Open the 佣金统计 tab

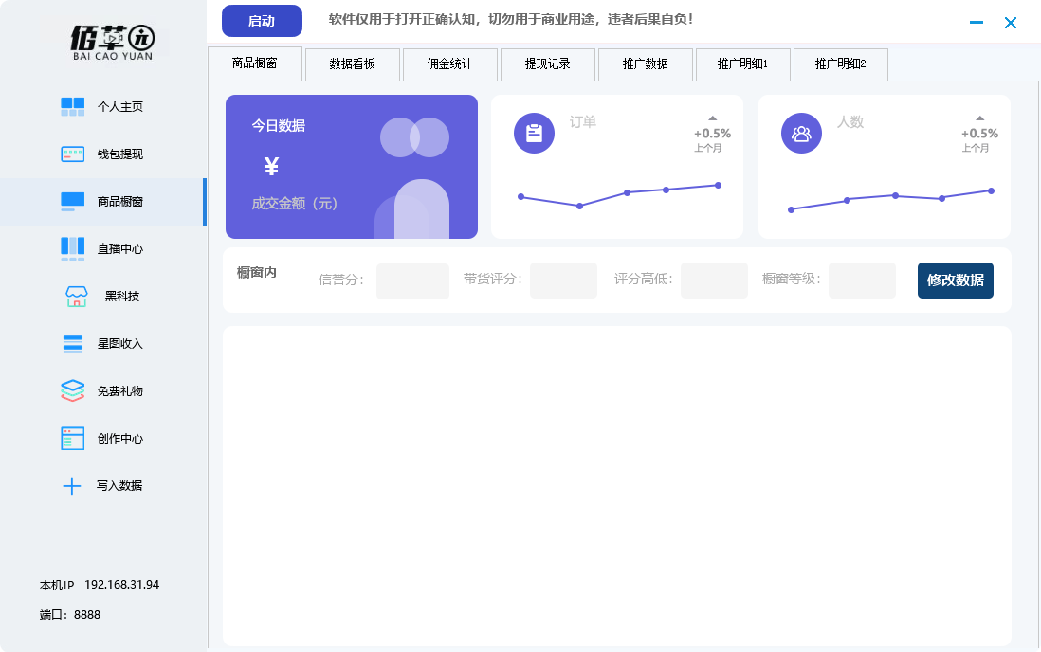point(449,63)
